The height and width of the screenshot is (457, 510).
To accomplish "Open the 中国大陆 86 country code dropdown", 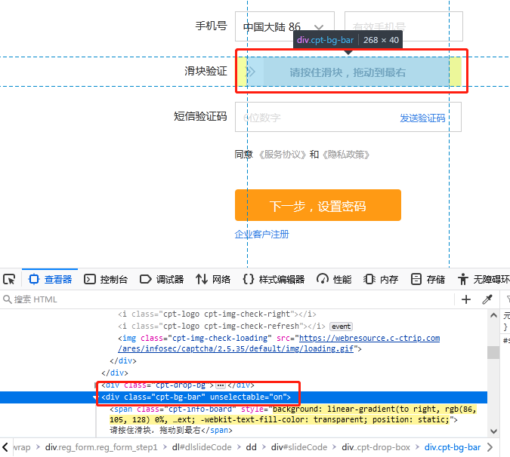I will point(285,26).
